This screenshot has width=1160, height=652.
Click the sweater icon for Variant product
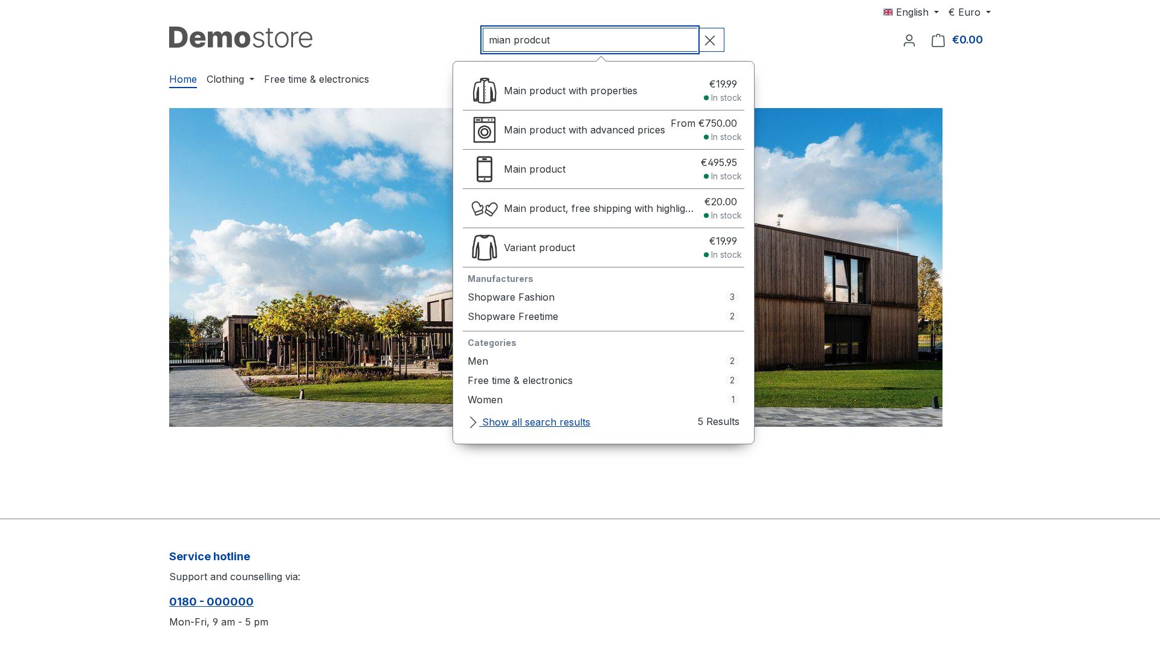coord(485,248)
